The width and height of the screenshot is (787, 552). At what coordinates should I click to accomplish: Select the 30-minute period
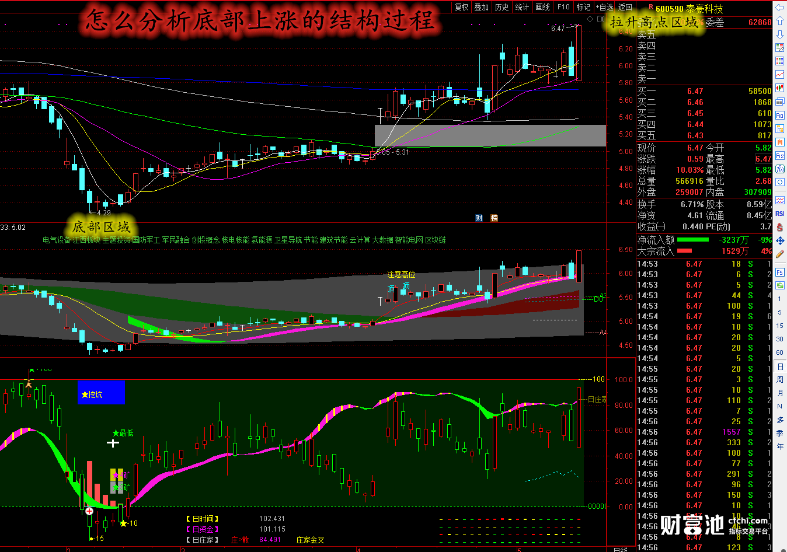(779, 339)
